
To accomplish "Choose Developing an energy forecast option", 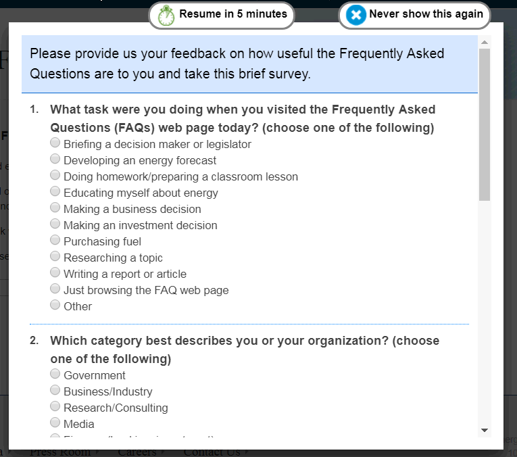I will pos(55,160).
